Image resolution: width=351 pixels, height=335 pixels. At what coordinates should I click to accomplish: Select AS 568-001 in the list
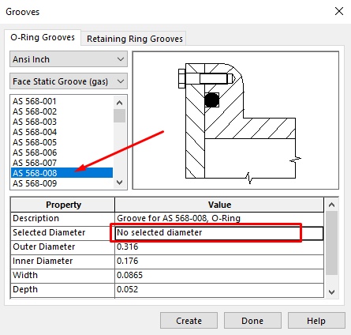coord(62,101)
